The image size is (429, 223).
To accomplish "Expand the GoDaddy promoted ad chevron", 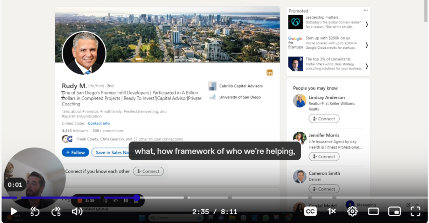I will coord(367,25).
